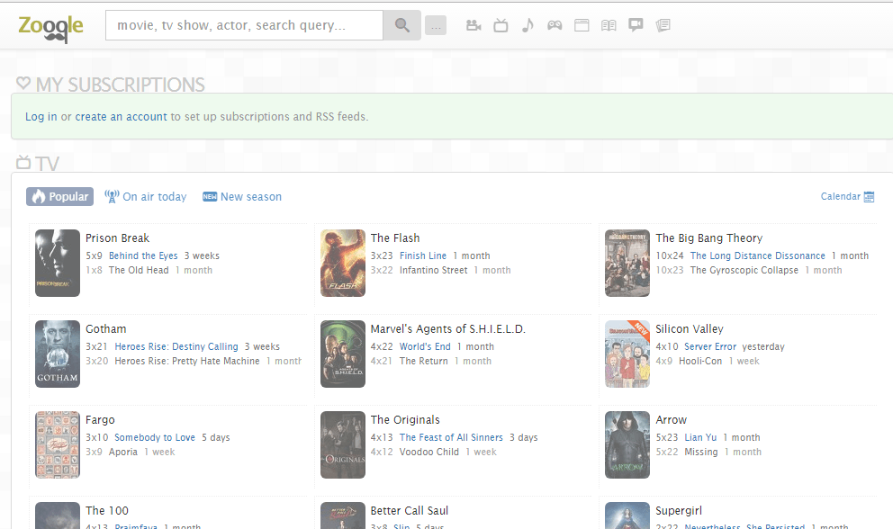The width and height of the screenshot is (893, 529).
Task: Open the Calendar link
Action: [840, 196]
